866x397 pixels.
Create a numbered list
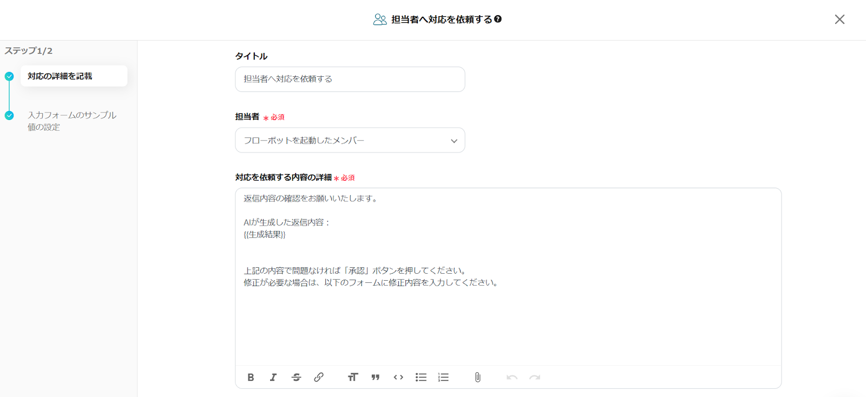click(x=443, y=378)
